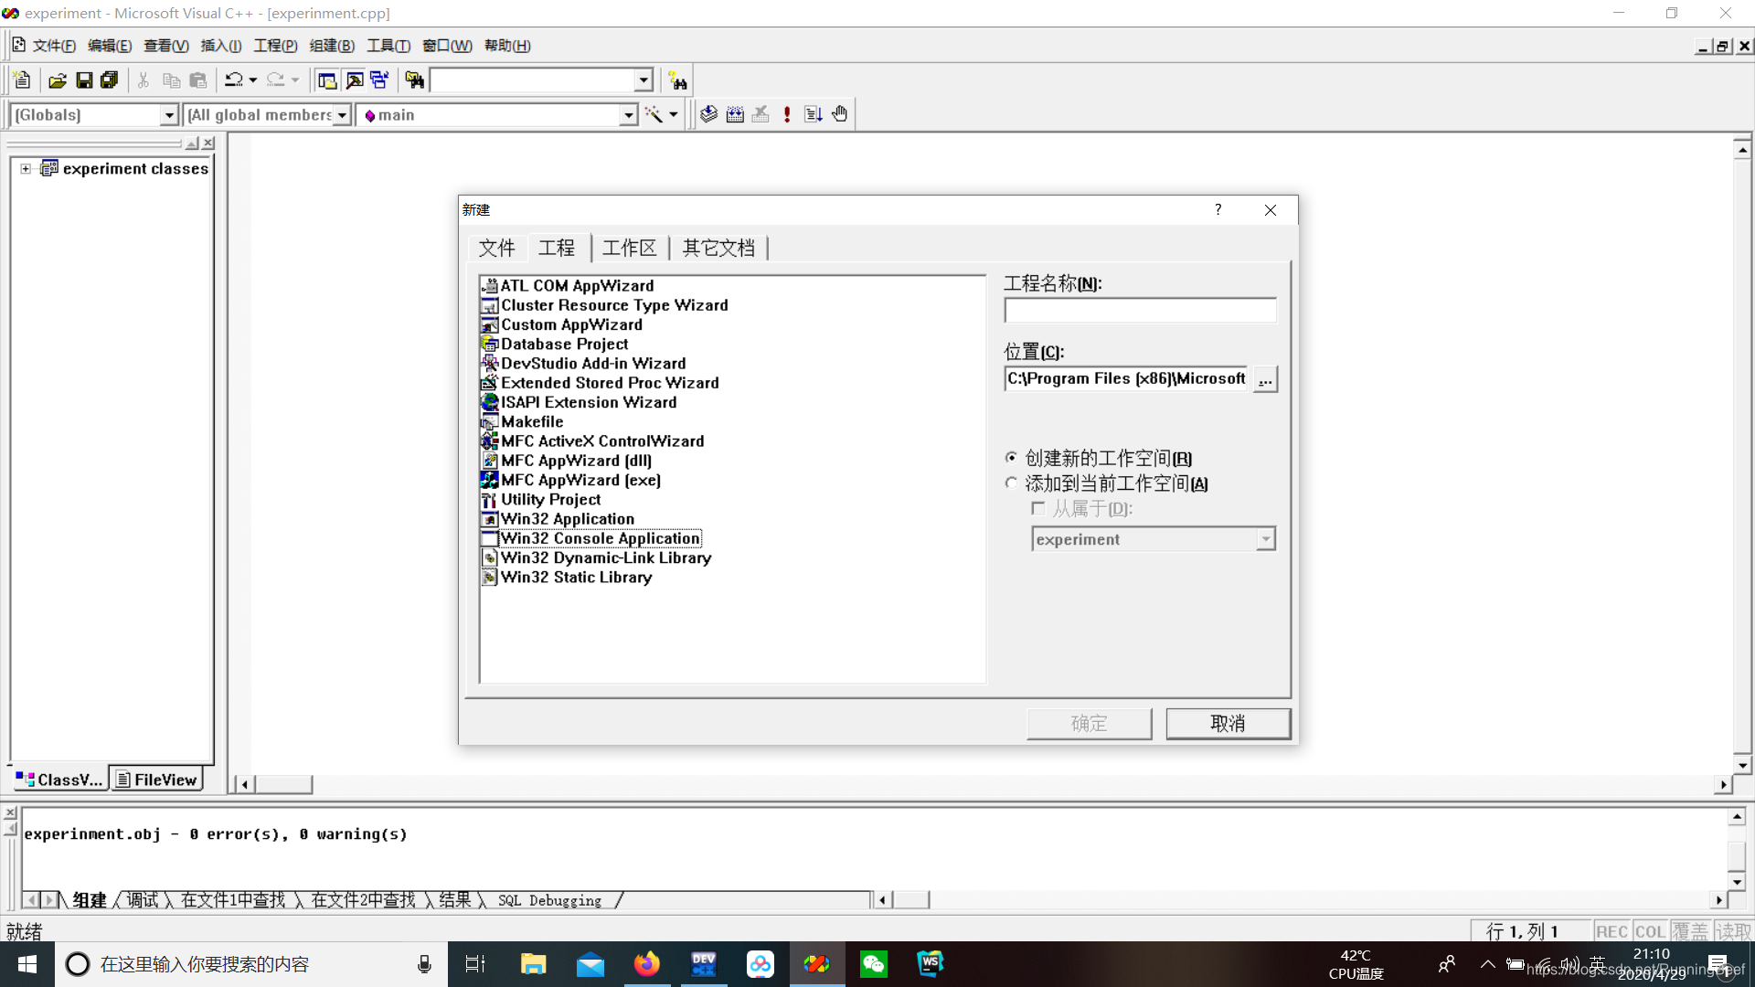Toggle the 从属于 checkbox
Viewport: 1755px width, 987px height.
click(1038, 508)
